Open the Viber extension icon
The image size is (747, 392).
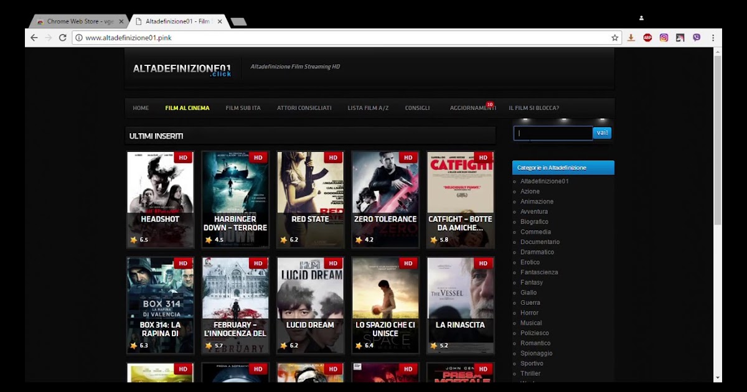click(697, 38)
